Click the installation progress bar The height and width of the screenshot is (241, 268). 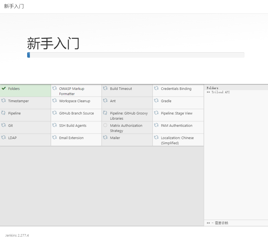136,55
